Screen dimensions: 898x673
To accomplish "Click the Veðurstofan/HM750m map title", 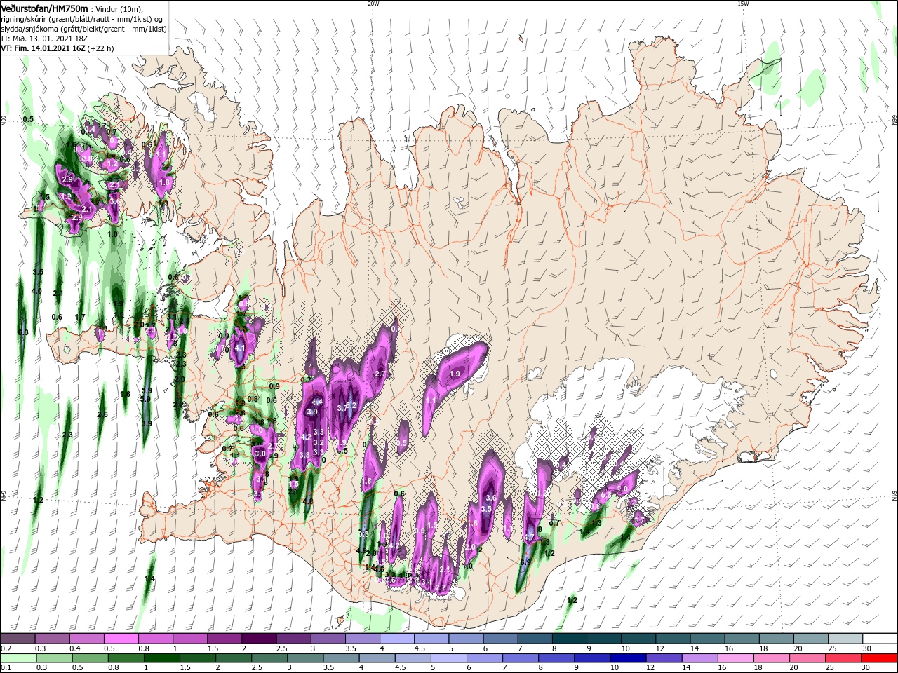I will tap(44, 8).
